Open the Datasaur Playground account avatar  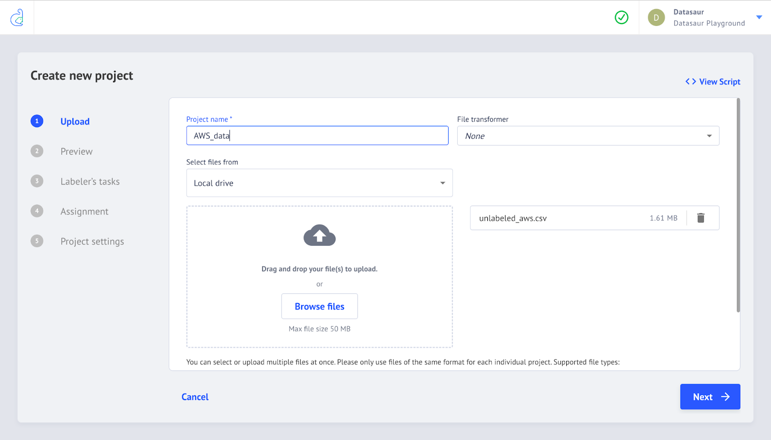[656, 17]
